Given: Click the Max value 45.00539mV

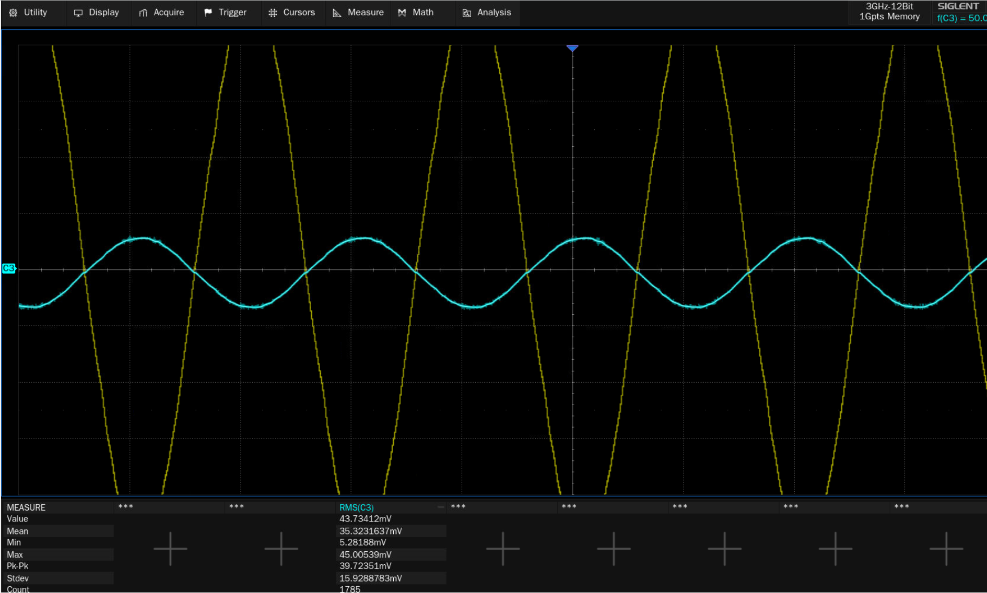Looking at the screenshot, I should [366, 554].
